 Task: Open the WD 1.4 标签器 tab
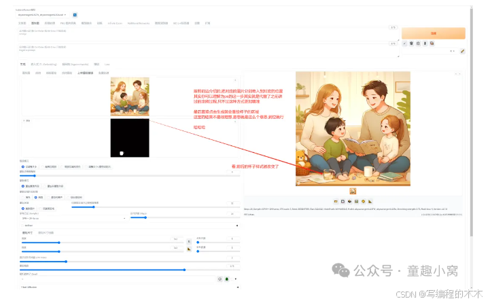pos(181,23)
